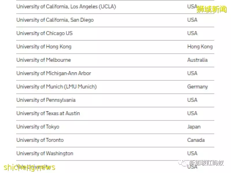The width and height of the screenshot is (231, 173).
Task: Select University of California, Los Angeles (UCLA)
Action: pos(66,7)
